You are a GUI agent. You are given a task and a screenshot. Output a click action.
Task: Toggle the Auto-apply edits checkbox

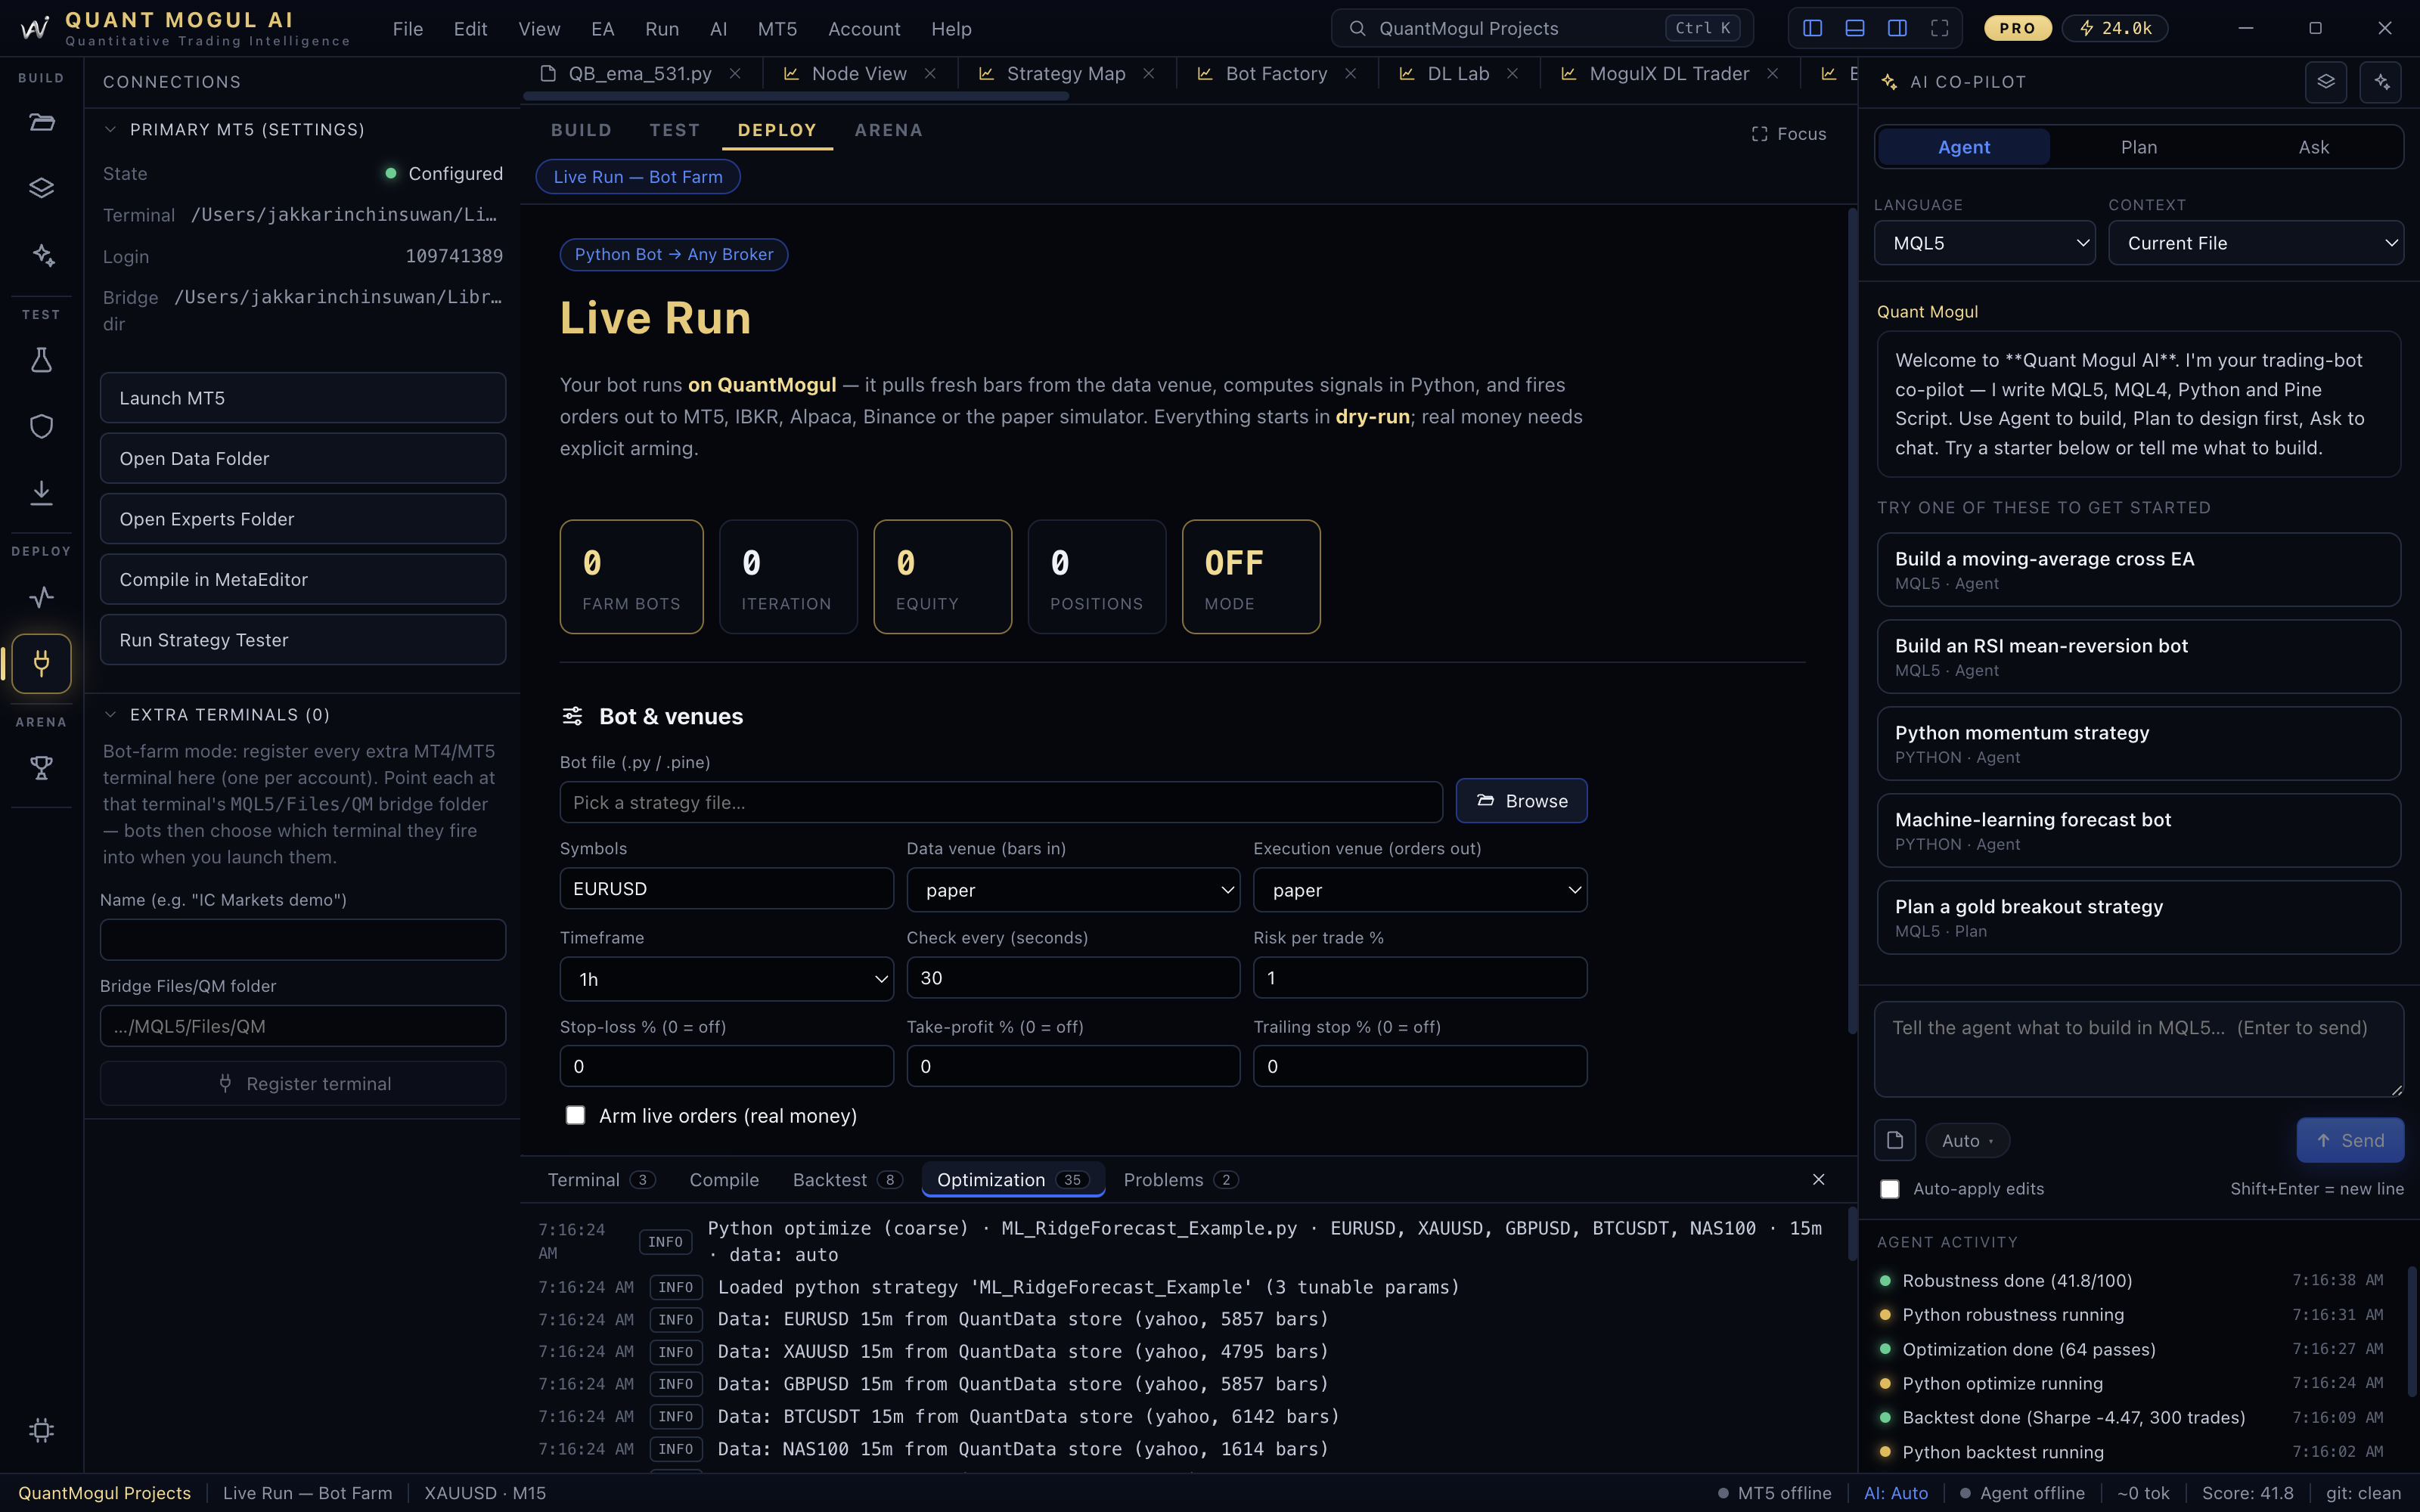coord(1890,1189)
